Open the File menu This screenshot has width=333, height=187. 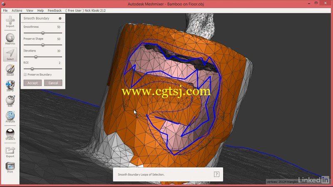(x=5, y=10)
